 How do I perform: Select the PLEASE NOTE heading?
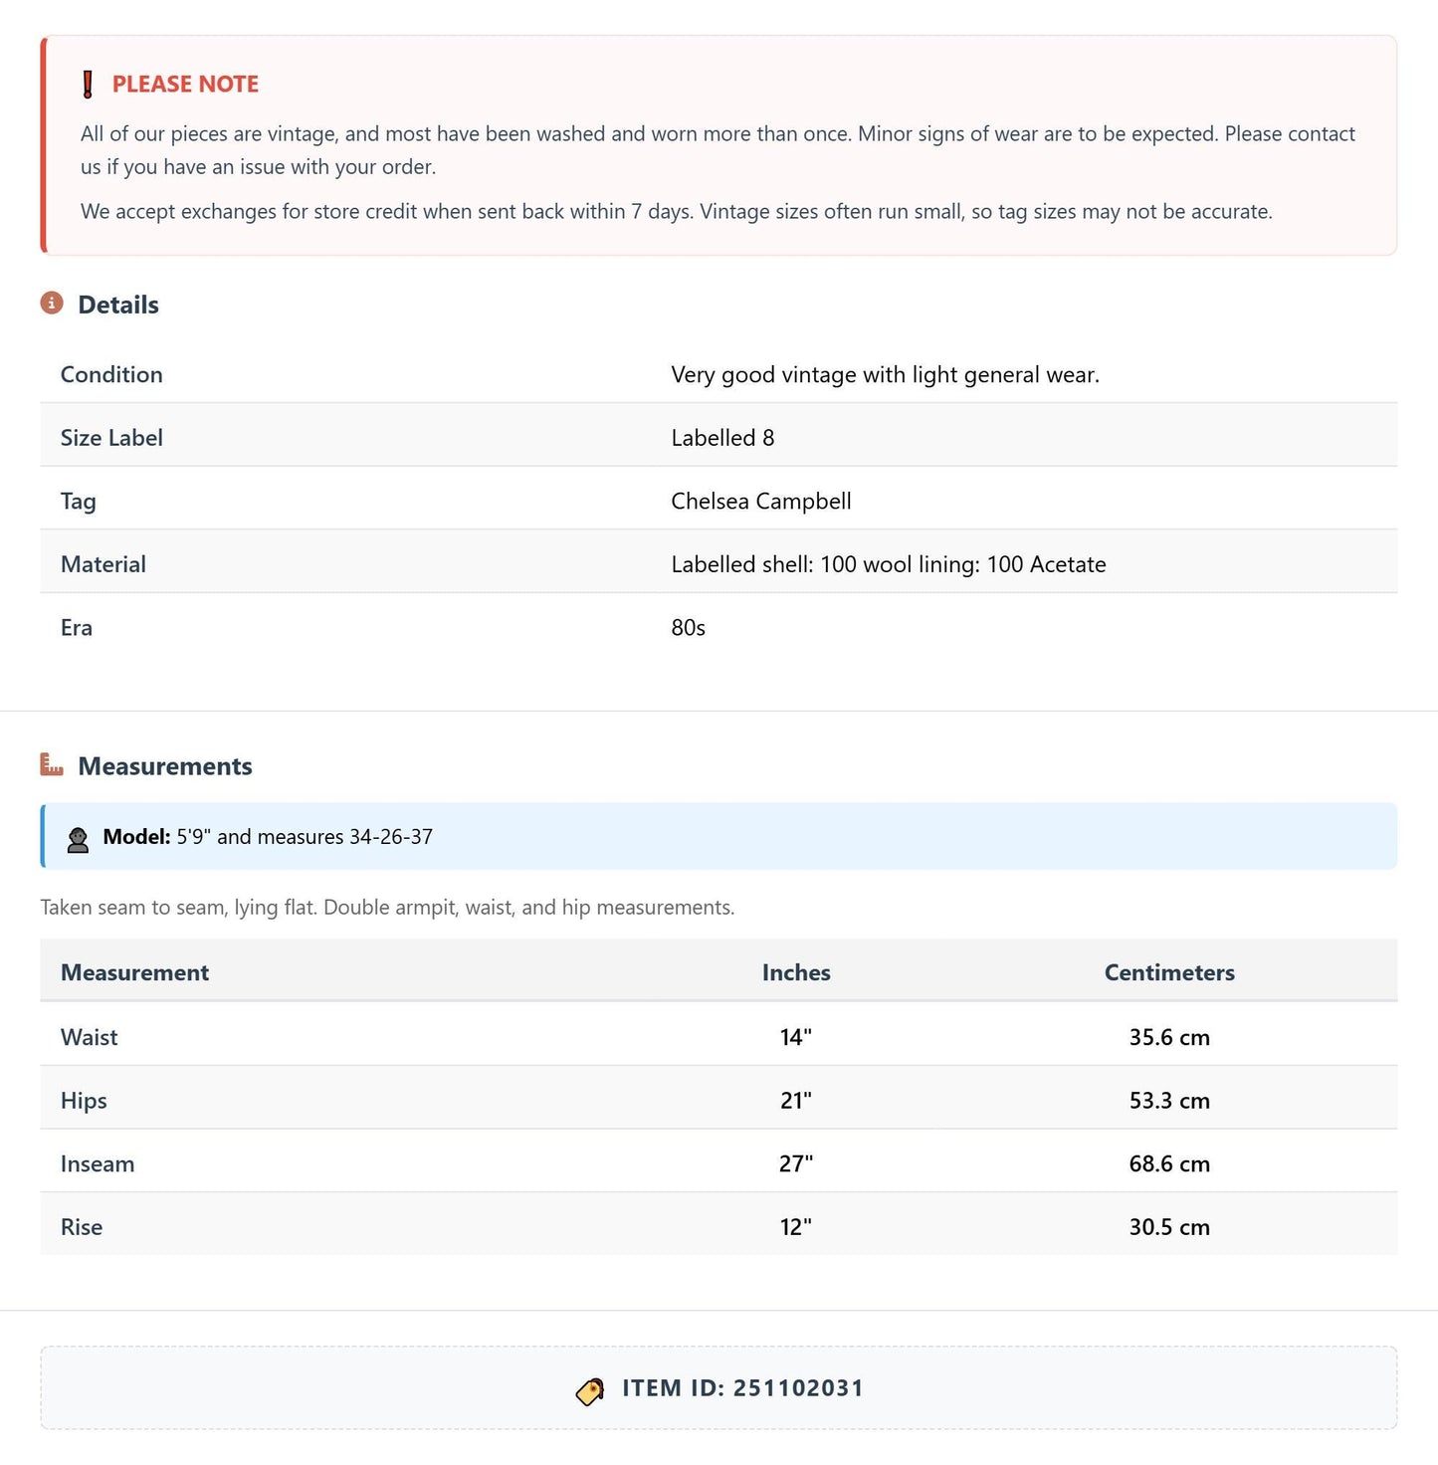pyautogui.click(x=185, y=85)
